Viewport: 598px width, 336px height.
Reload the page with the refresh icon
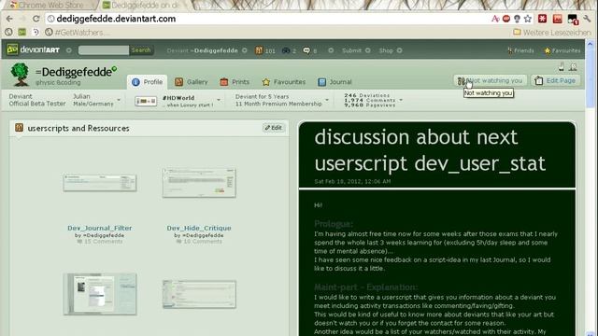tap(36, 19)
